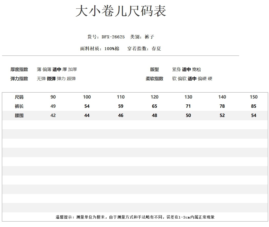Viewport: 269px width, 227px height.
Task: Click 超弹 in the 弹力指数 row
Action: coord(71,79)
